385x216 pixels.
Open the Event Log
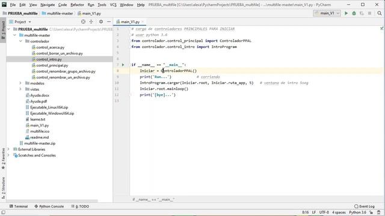point(365,206)
